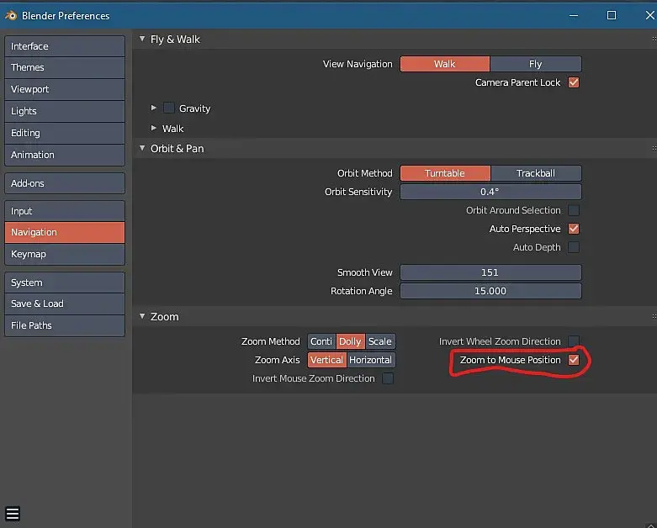657x528 pixels.
Task: Minimize the Blender Preferences window
Action: (x=574, y=15)
